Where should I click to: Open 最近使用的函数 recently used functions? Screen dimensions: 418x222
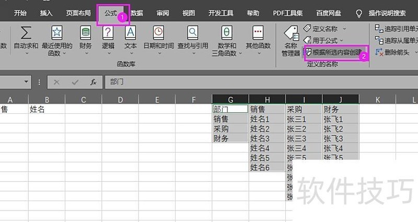click(x=57, y=41)
